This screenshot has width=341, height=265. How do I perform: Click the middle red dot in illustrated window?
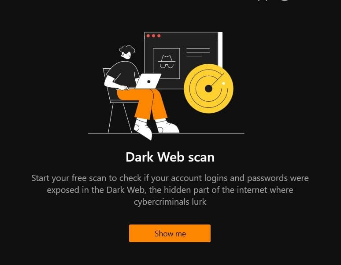click(153, 36)
